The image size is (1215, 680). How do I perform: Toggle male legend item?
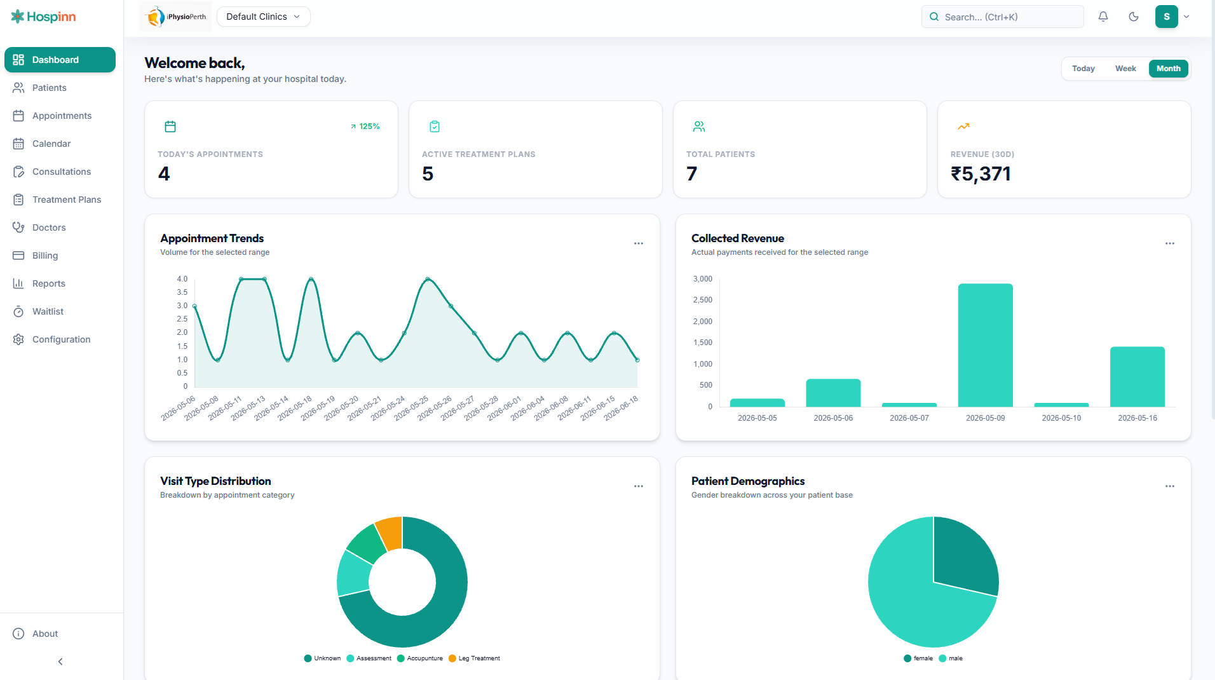click(951, 658)
